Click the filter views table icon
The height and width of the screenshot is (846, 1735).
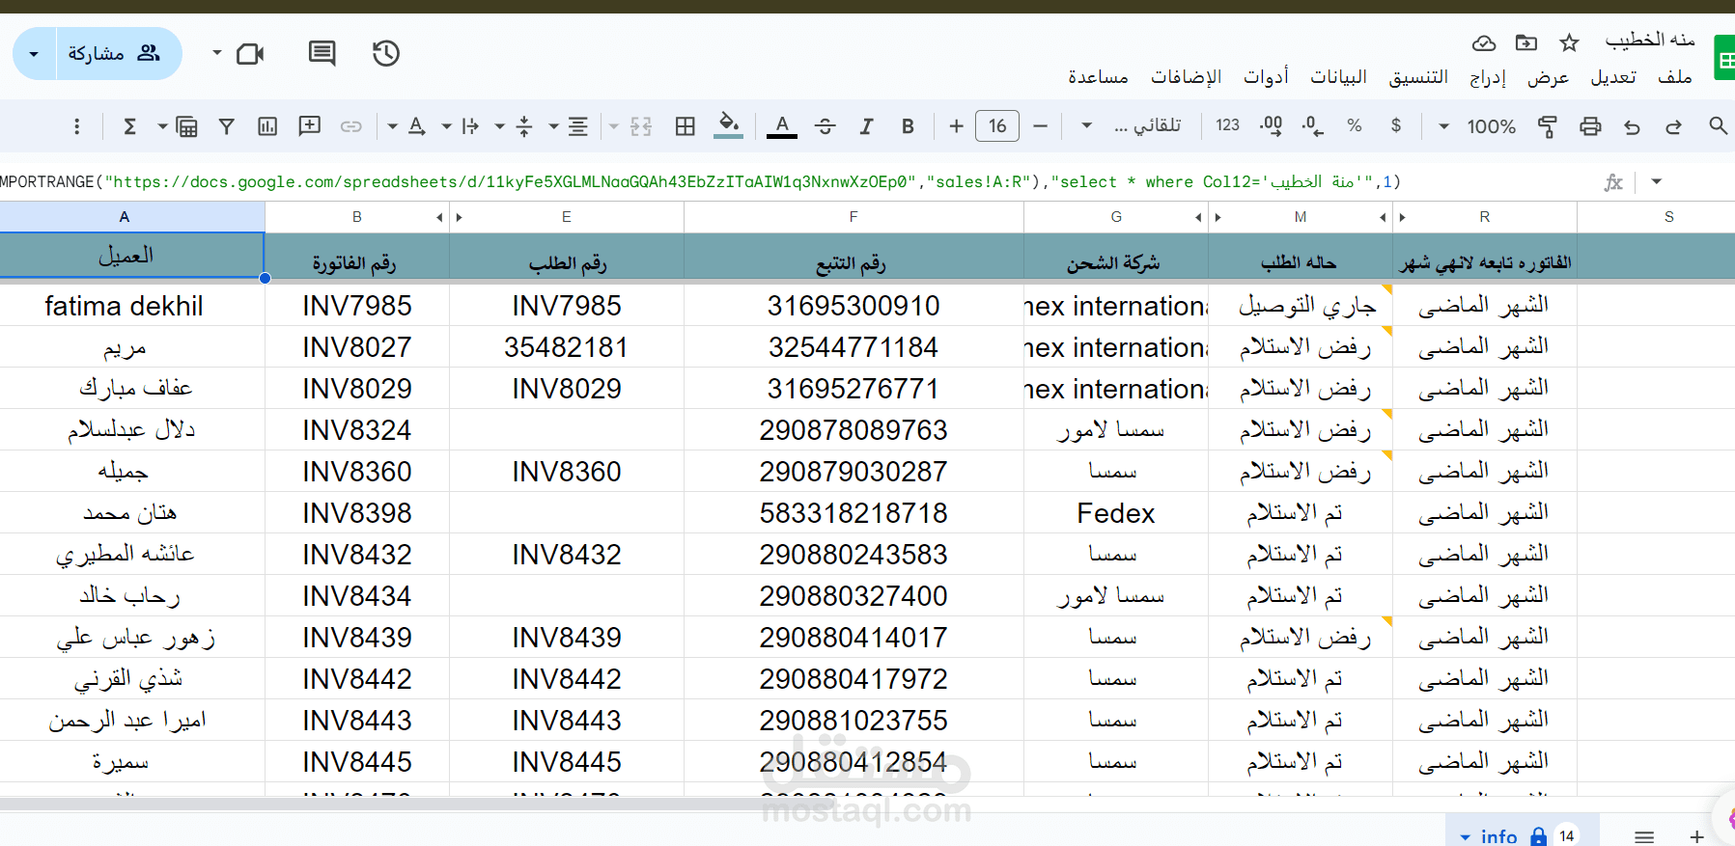186,126
